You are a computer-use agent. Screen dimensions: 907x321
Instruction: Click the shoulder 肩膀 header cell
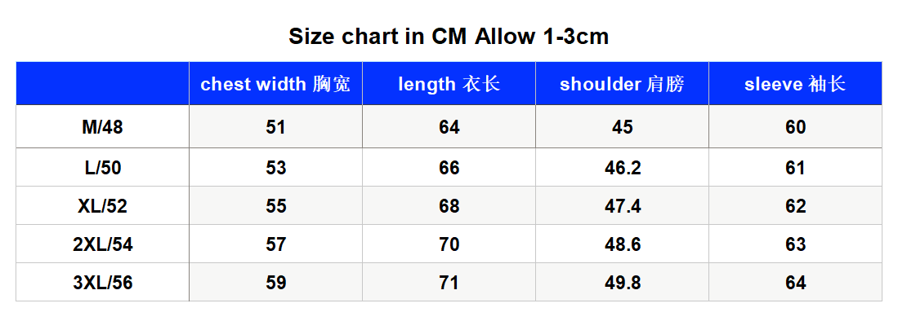click(622, 84)
